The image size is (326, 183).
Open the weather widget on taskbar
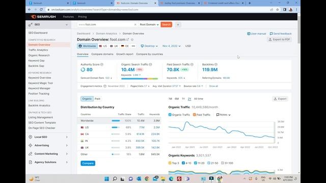pos(35,178)
